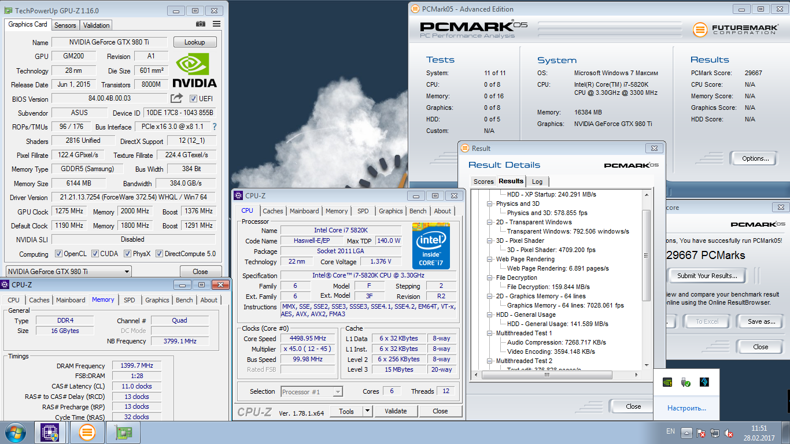Open PCMark05 from the taskbar

coord(87,432)
